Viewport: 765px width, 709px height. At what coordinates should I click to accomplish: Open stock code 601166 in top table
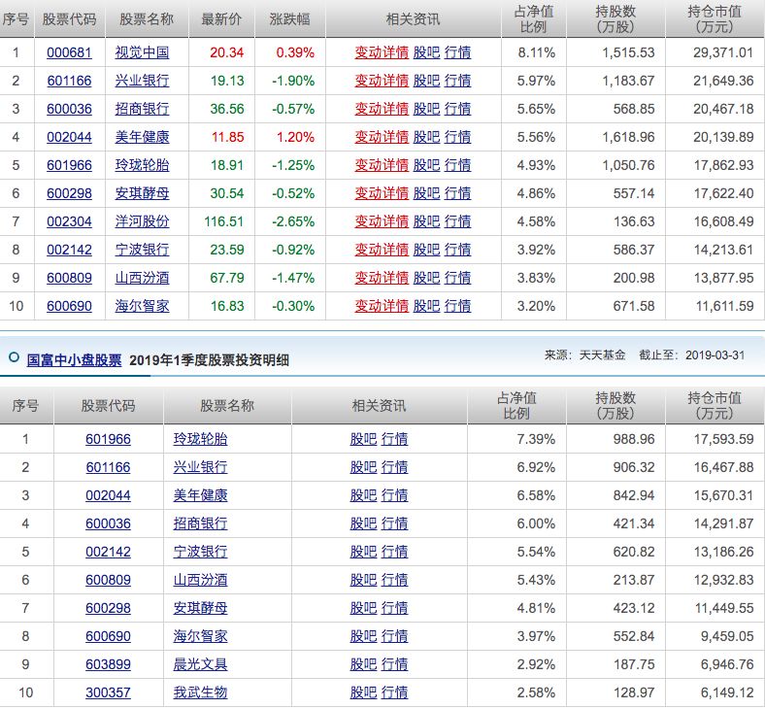click(69, 81)
